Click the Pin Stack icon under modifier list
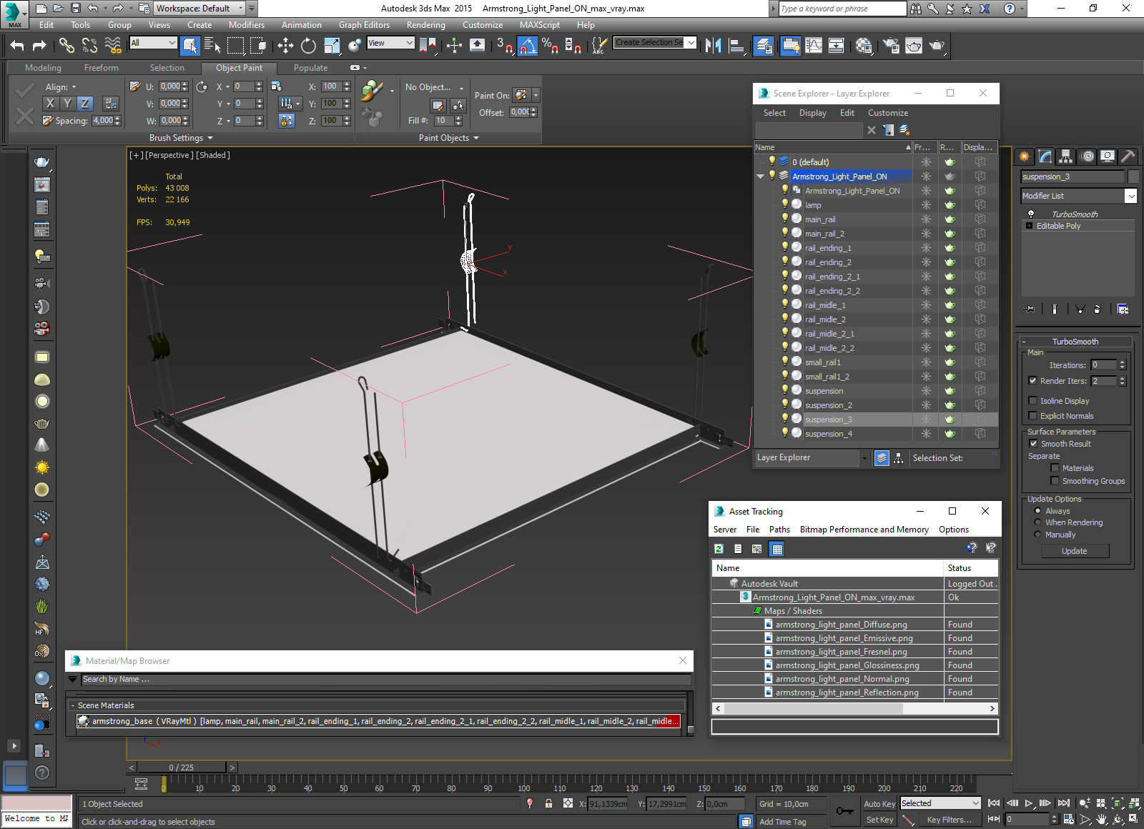The height and width of the screenshot is (829, 1144). [1030, 309]
